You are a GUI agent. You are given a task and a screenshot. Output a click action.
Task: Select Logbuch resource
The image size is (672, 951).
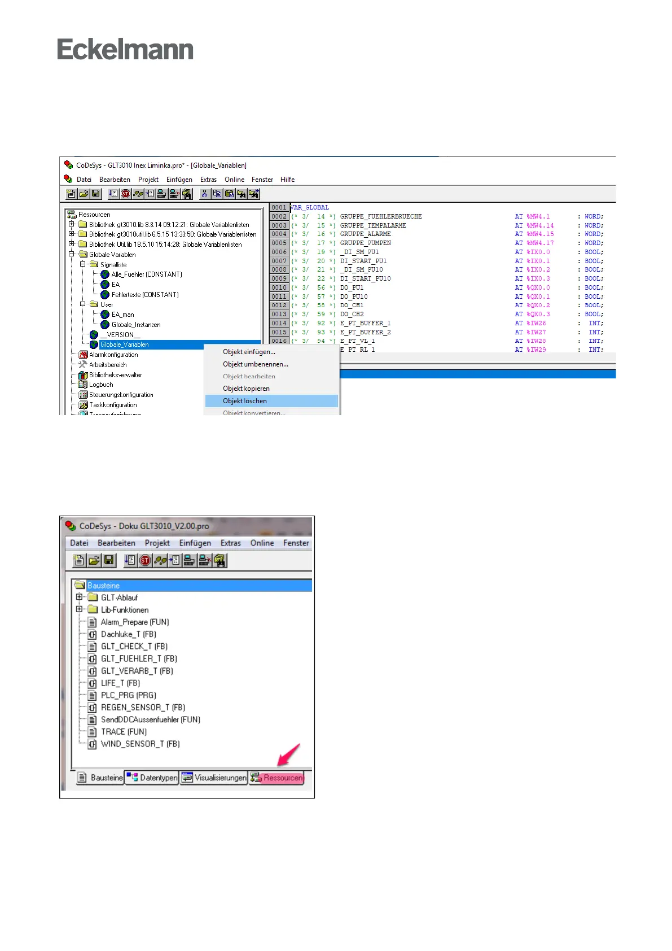pos(101,385)
